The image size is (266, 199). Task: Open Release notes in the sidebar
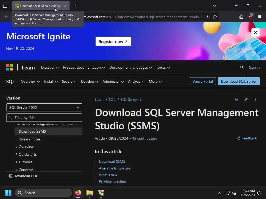pos(30,139)
